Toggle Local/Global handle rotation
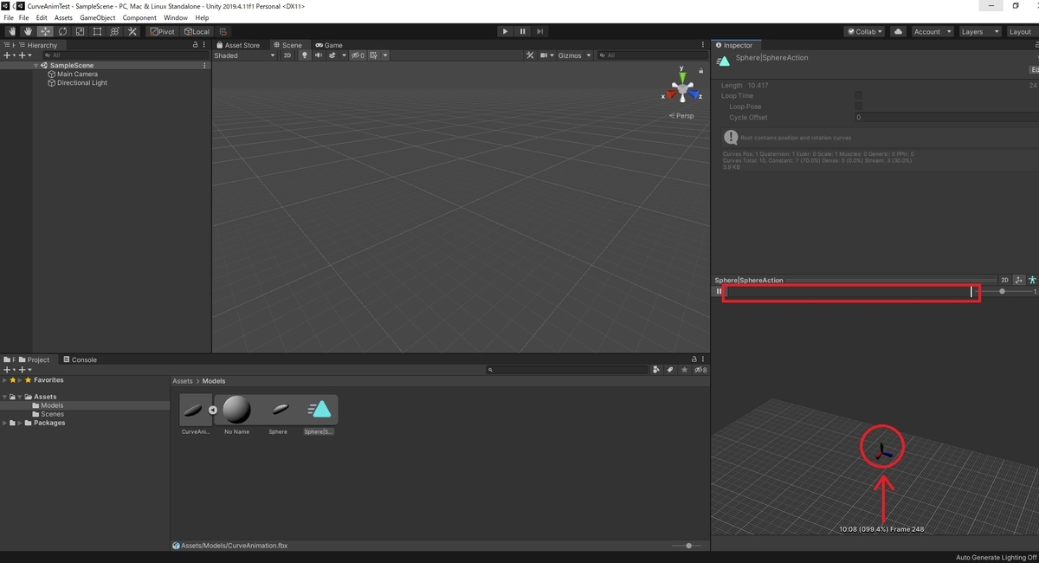Viewport: 1039px width, 563px height. coord(197,31)
